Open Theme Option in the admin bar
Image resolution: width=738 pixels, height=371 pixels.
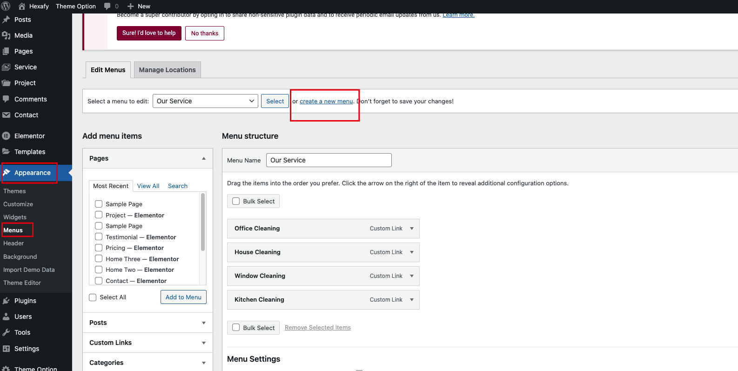click(x=76, y=6)
